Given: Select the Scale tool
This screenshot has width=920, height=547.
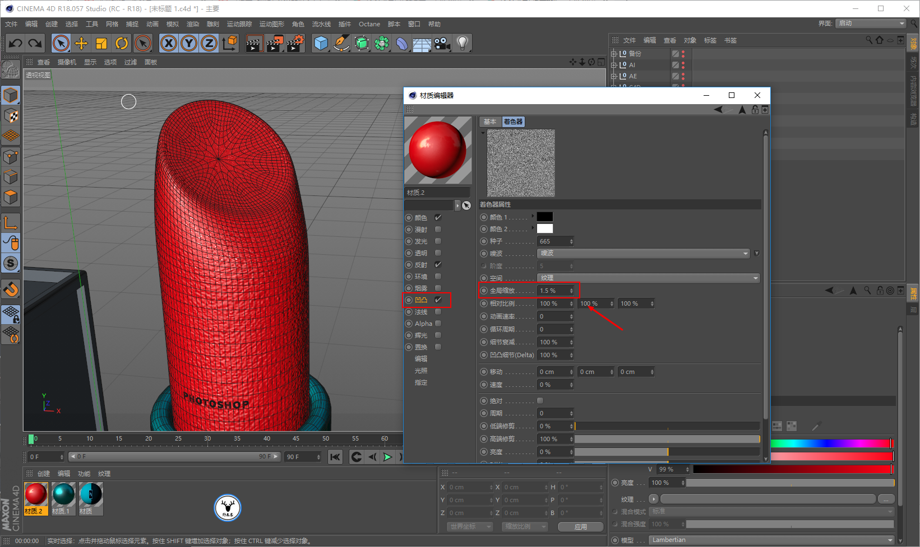Looking at the screenshot, I should tap(101, 43).
